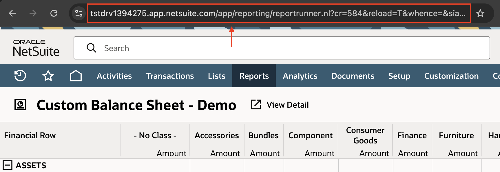Viewport: 500px width, 172px height.
Task: Click the browser back arrow
Action: point(12,13)
